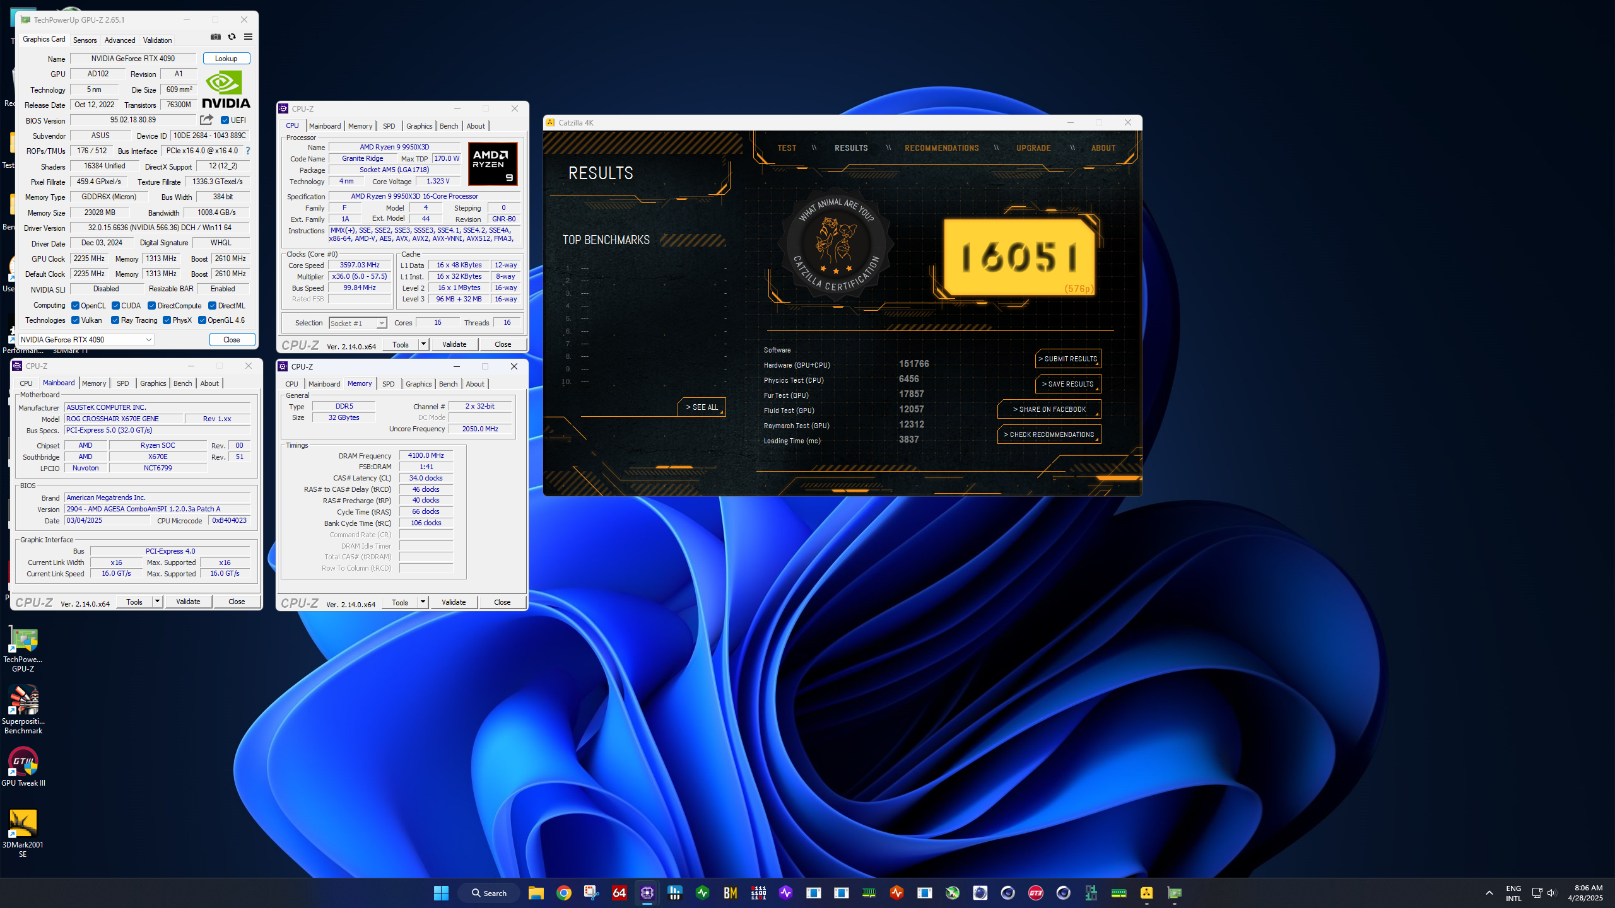Click the yellow Catzilla taskbar icon
Image resolution: width=1615 pixels, height=908 pixels.
pyautogui.click(x=1147, y=893)
